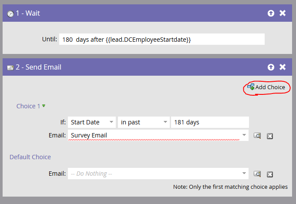Select the '1 - Wait' step title
The width and height of the screenshot is (296, 204).
pyautogui.click(x=28, y=13)
